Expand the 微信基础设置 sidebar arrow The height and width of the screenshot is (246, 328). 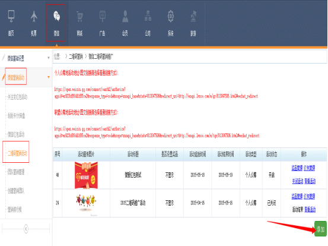click(48, 58)
